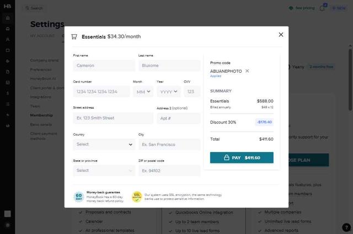This screenshot has width=353, height=234.
Task: Click the SSL encryption badge
Action: tap(137, 197)
